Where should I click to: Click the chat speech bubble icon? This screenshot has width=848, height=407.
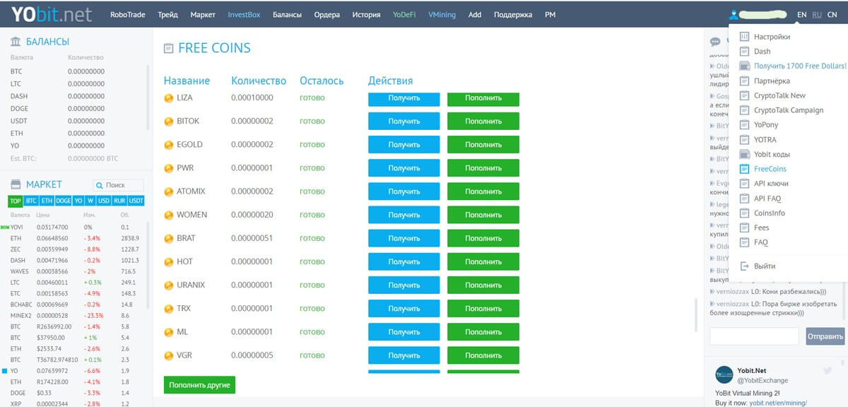click(715, 42)
